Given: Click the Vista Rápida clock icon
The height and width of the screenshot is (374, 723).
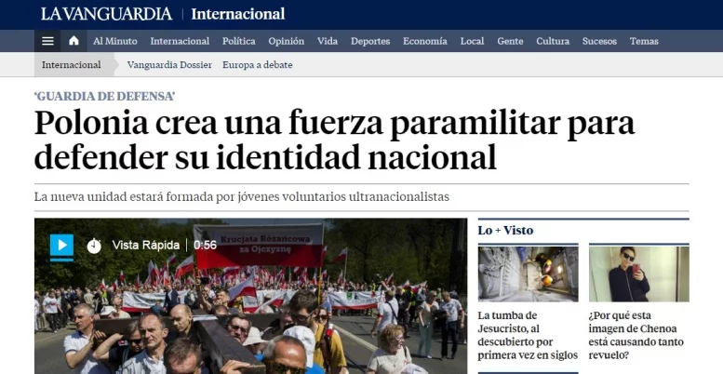Looking at the screenshot, I should pyautogui.click(x=94, y=246).
